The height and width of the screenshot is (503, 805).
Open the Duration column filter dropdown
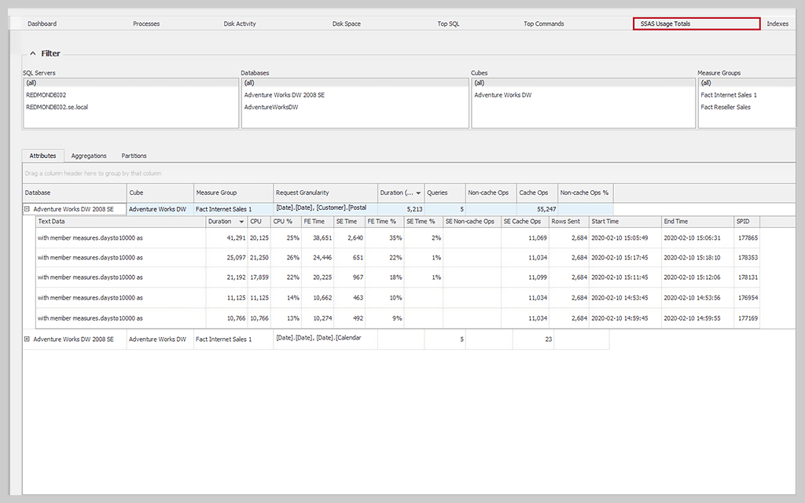[x=419, y=193]
